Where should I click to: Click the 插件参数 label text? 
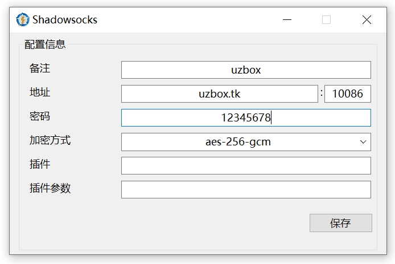[x=50, y=188]
